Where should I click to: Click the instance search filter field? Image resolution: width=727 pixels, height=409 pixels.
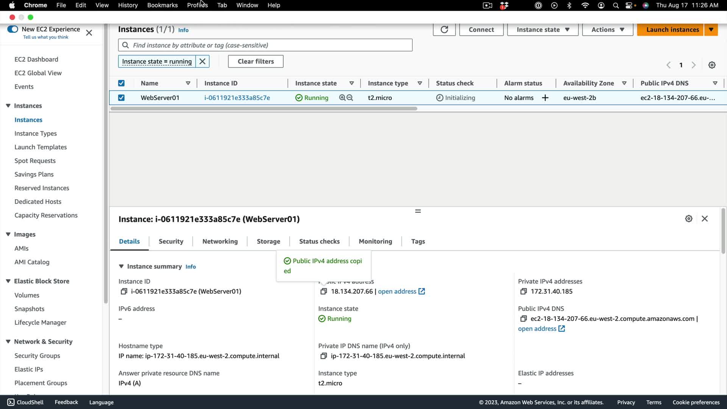265,45
